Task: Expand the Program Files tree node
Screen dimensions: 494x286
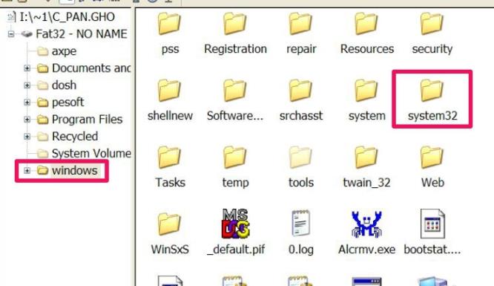Action: pyautogui.click(x=27, y=119)
